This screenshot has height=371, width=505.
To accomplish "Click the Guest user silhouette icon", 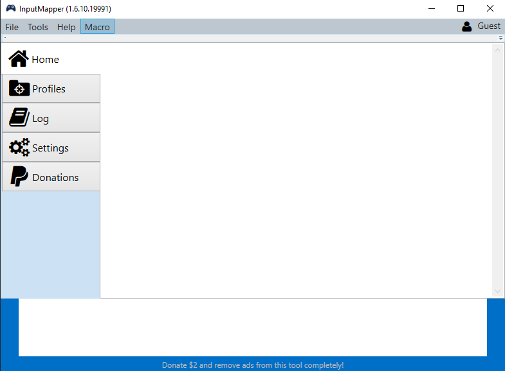I will (x=466, y=26).
